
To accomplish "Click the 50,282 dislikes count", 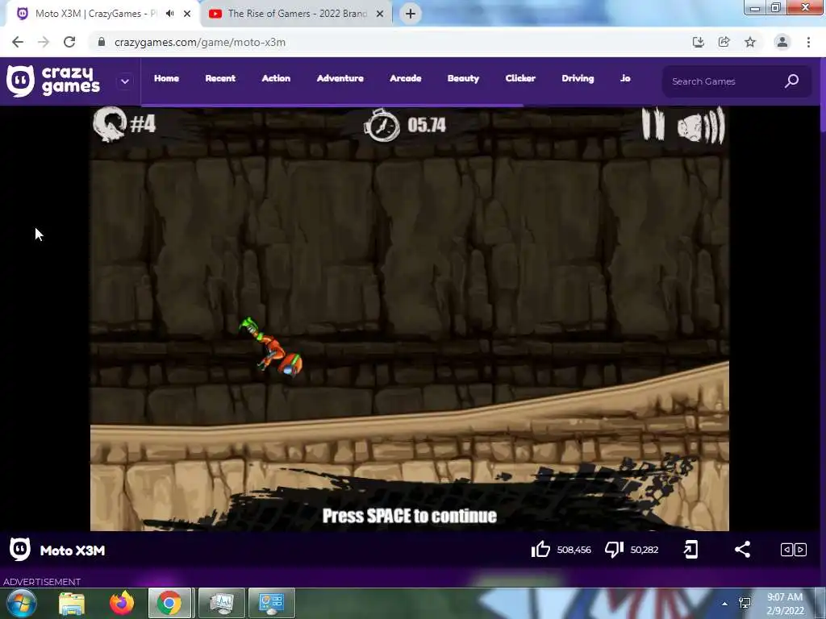I will pyautogui.click(x=645, y=550).
